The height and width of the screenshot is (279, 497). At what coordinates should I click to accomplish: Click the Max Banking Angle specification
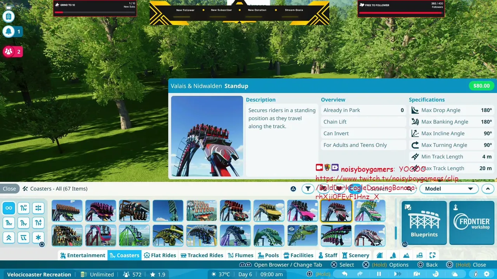pyautogui.click(x=451, y=122)
